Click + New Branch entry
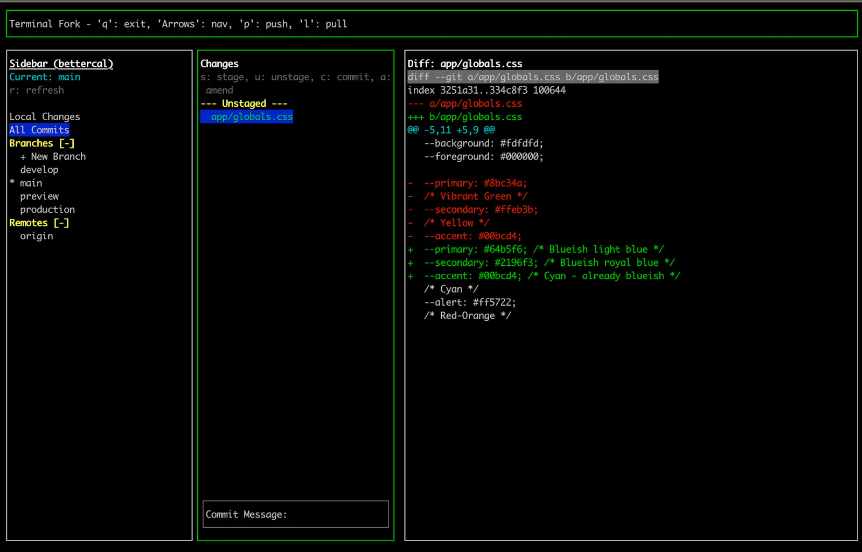Image resolution: width=862 pixels, height=552 pixels. [x=53, y=156]
